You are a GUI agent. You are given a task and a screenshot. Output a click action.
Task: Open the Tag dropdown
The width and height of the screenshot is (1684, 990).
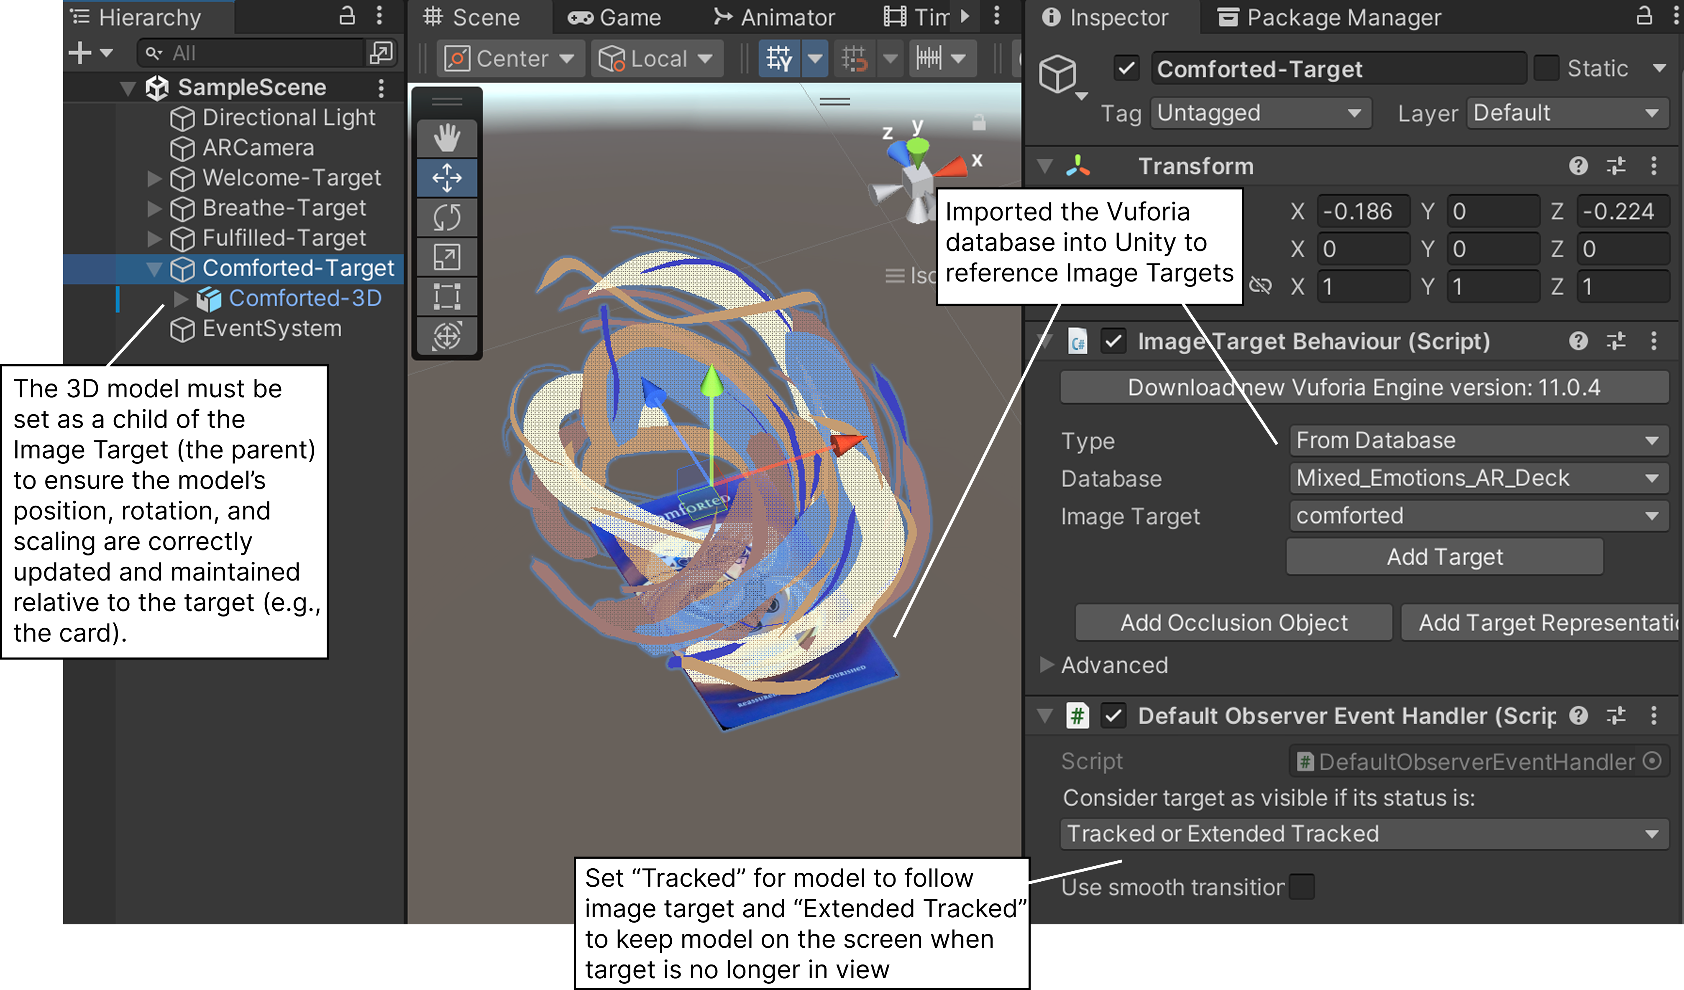pos(1261,113)
